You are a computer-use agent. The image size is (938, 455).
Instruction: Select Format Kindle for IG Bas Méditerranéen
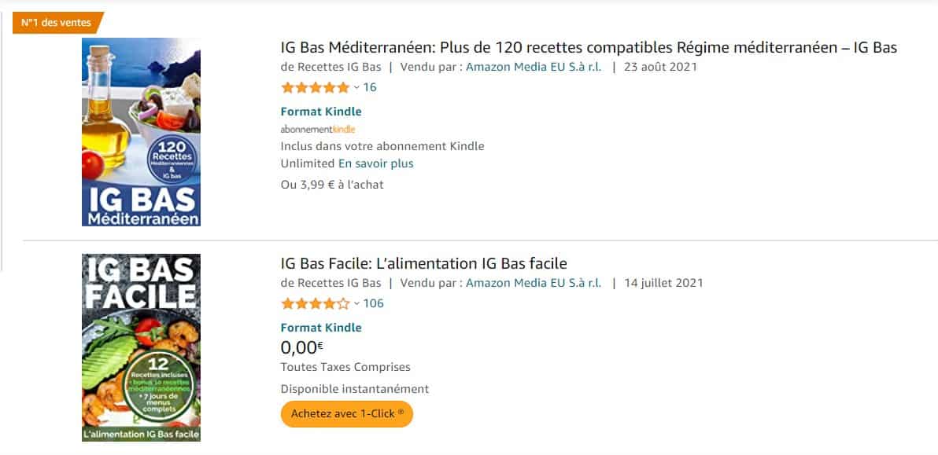point(320,111)
